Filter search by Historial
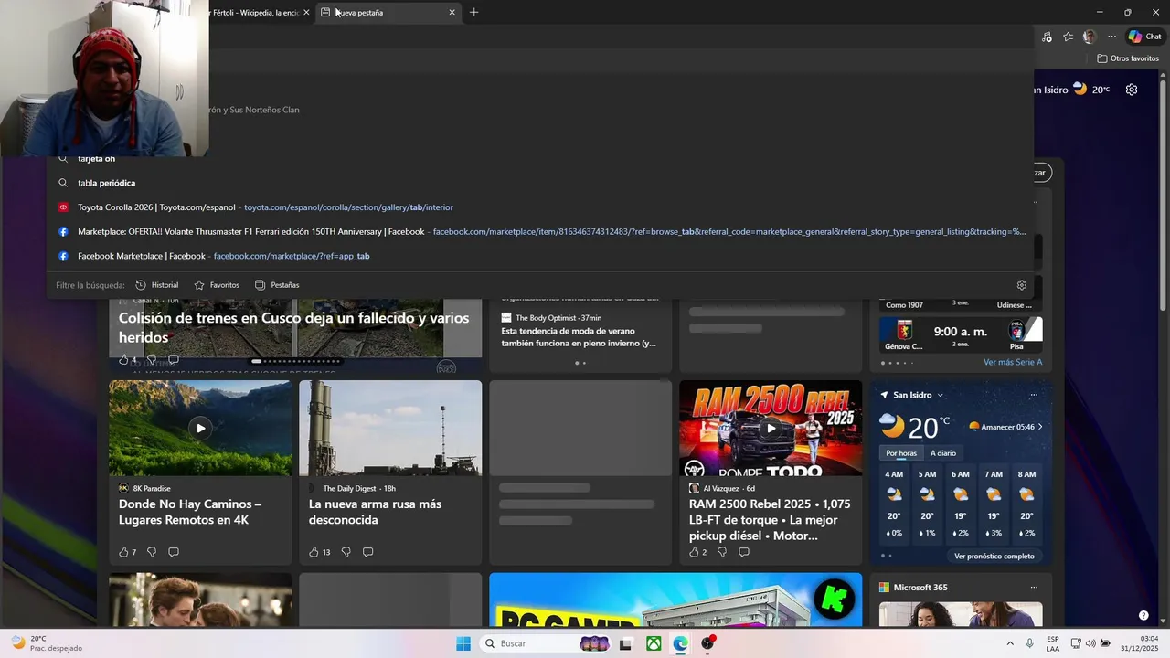The width and height of the screenshot is (1170, 658). point(157,285)
